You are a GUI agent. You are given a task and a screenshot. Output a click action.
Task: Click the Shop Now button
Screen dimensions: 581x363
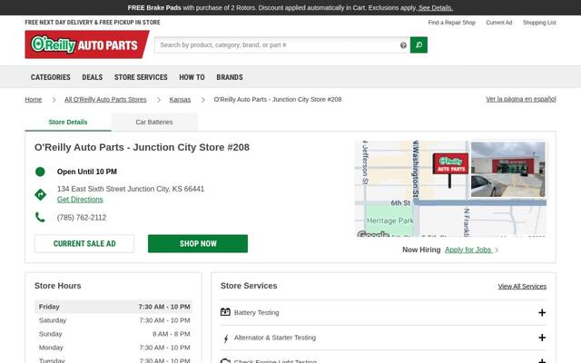198,243
